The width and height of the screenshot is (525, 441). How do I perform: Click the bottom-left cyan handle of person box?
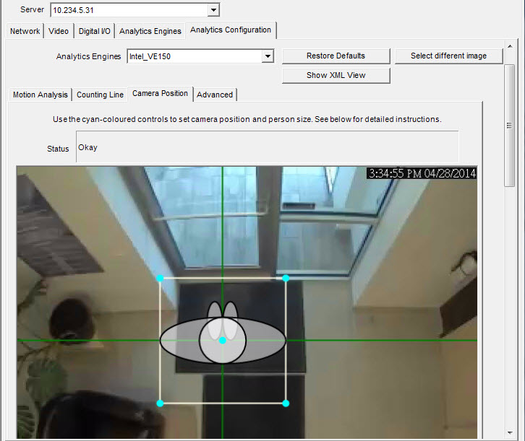pos(160,403)
